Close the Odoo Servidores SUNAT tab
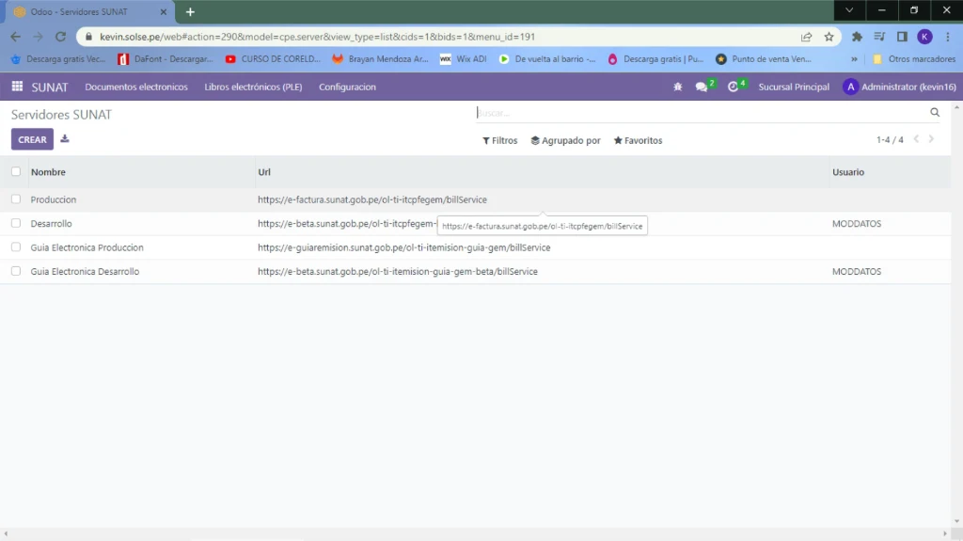963x541 pixels. click(x=164, y=11)
